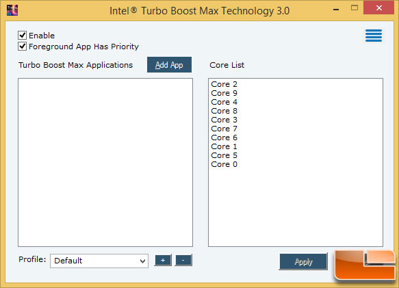Click the Turbo Boost app icon in title bar
Image resolution: width=399 pixels, height=288 pixels.
point(12,10)
